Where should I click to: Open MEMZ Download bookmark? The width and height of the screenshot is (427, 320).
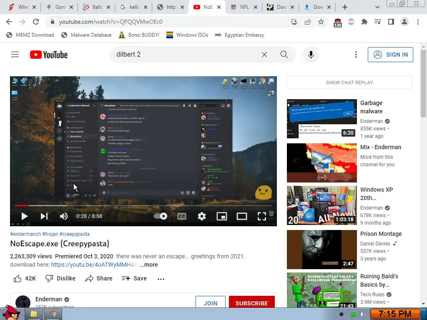click(x=30, y=35)
